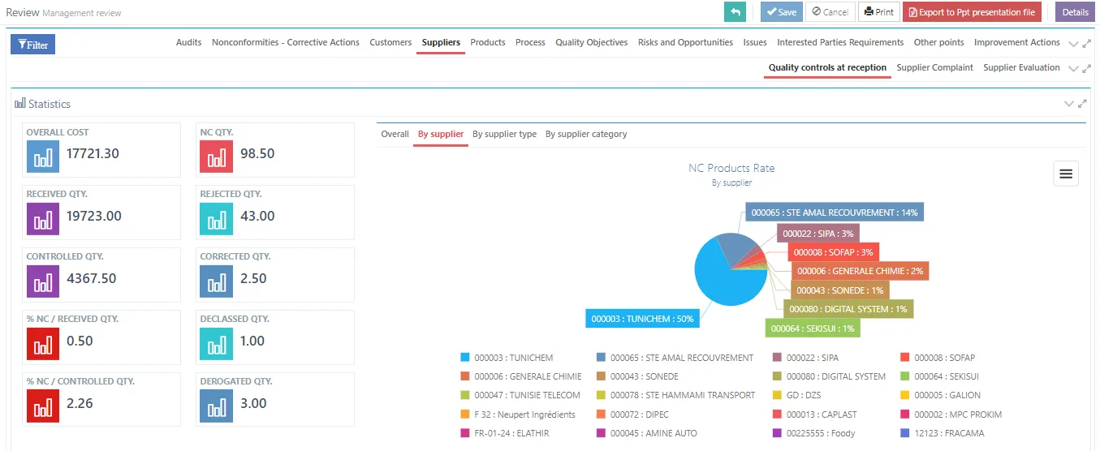Expand the main tabs overflow chevron
Viewport: 1100px width, 451px height.
(x=1073, y=44)
